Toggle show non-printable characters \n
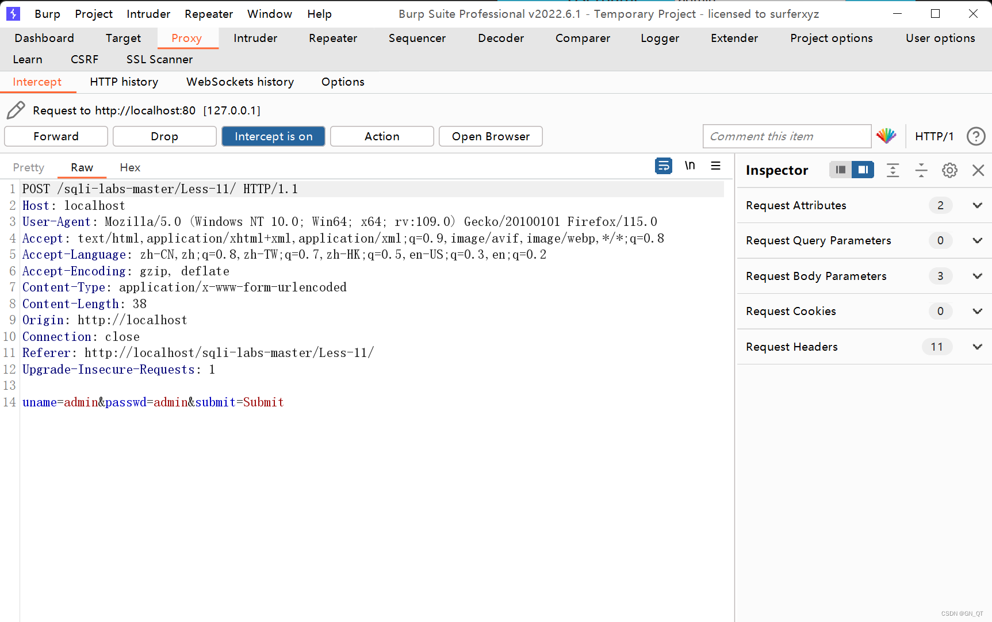Image resolution: width=992 pixels, height=622 pixels. point(690,166)
